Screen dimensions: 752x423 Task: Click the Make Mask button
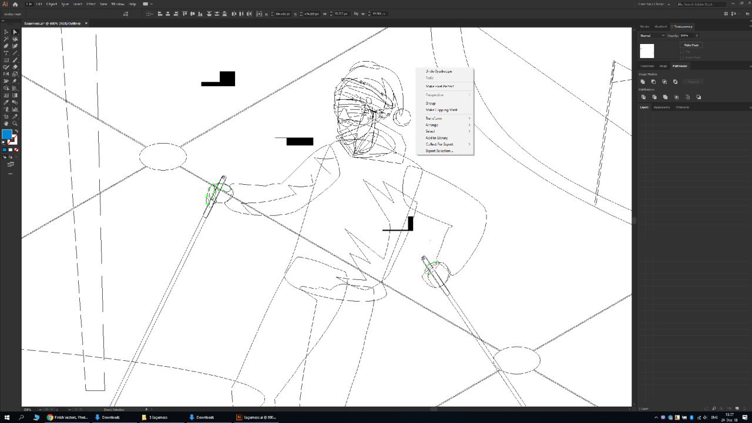[x=691, y=45]
